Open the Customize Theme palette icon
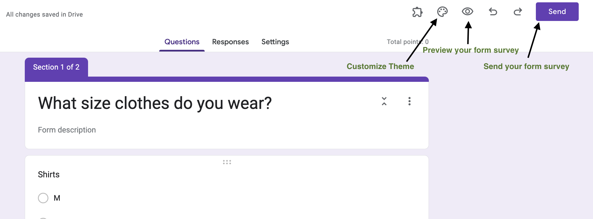The width and height of the screenshot is (593, 219). (442, 12)
